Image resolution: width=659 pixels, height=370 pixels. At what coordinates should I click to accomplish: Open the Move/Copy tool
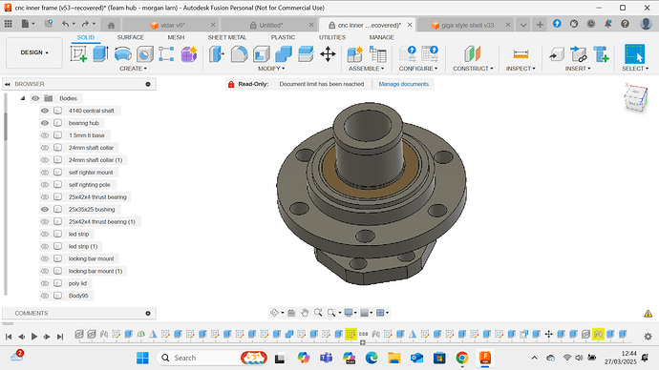[x=328, y=54]
